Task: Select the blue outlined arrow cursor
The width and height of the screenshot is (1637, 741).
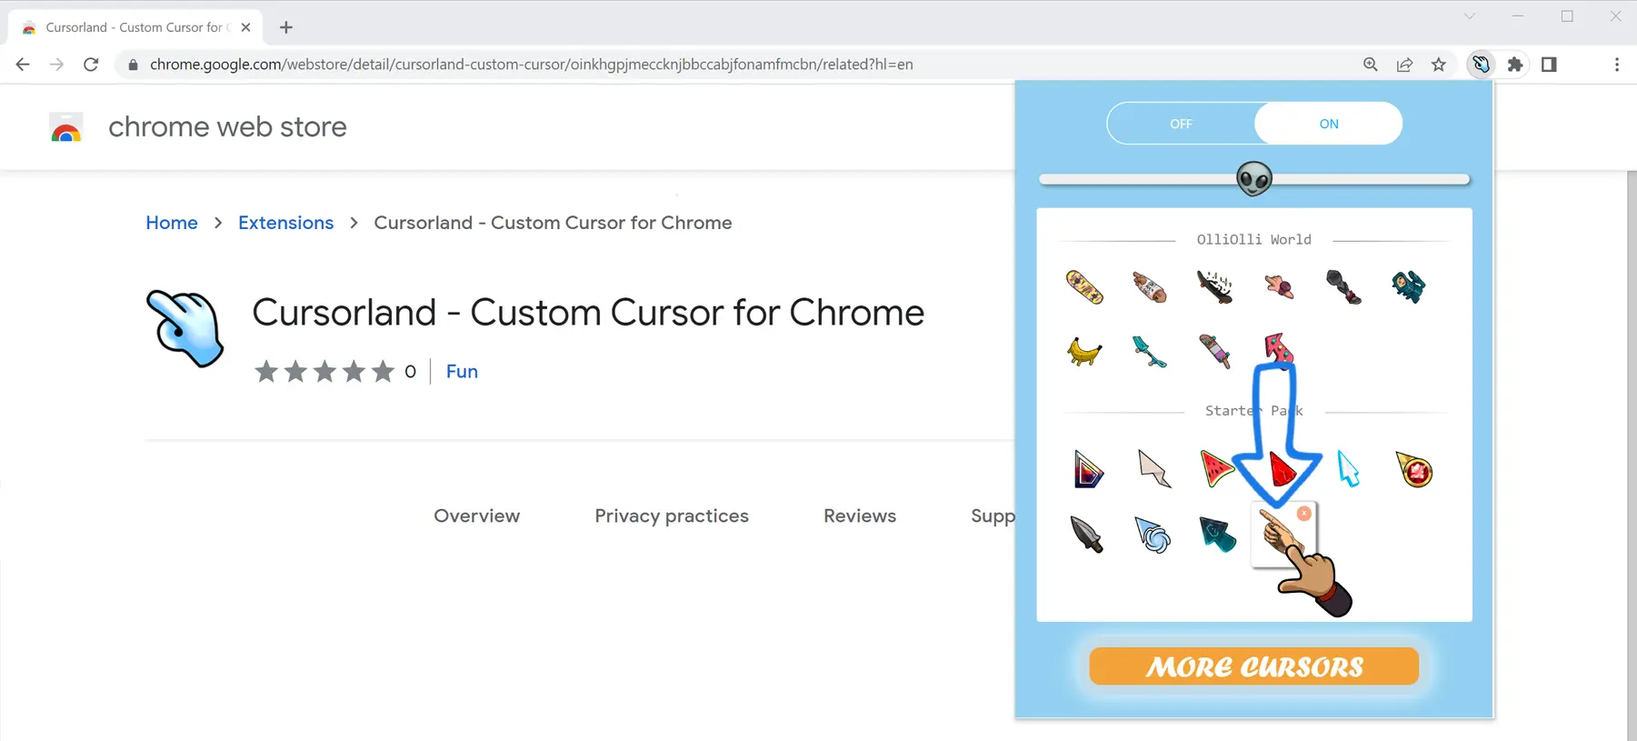Action: click(1348, 469)
